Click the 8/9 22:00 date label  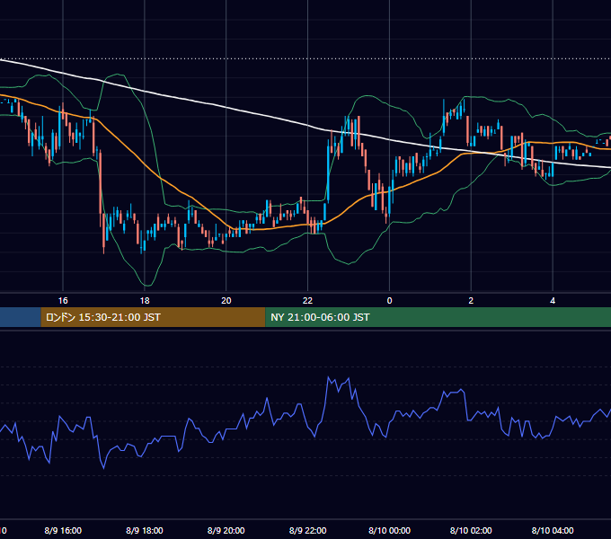[307, 530]
